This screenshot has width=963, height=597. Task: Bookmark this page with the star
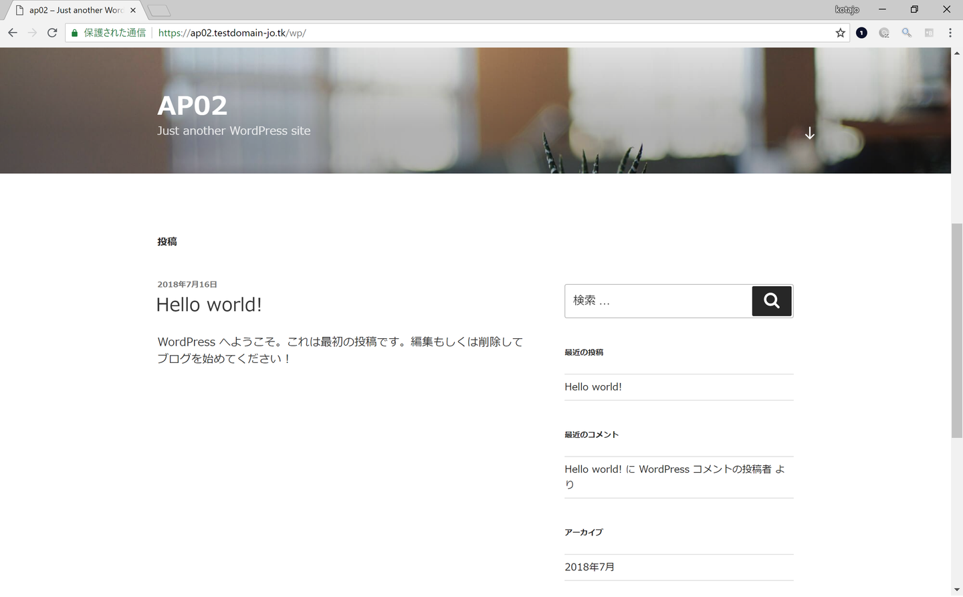point(841,33)
